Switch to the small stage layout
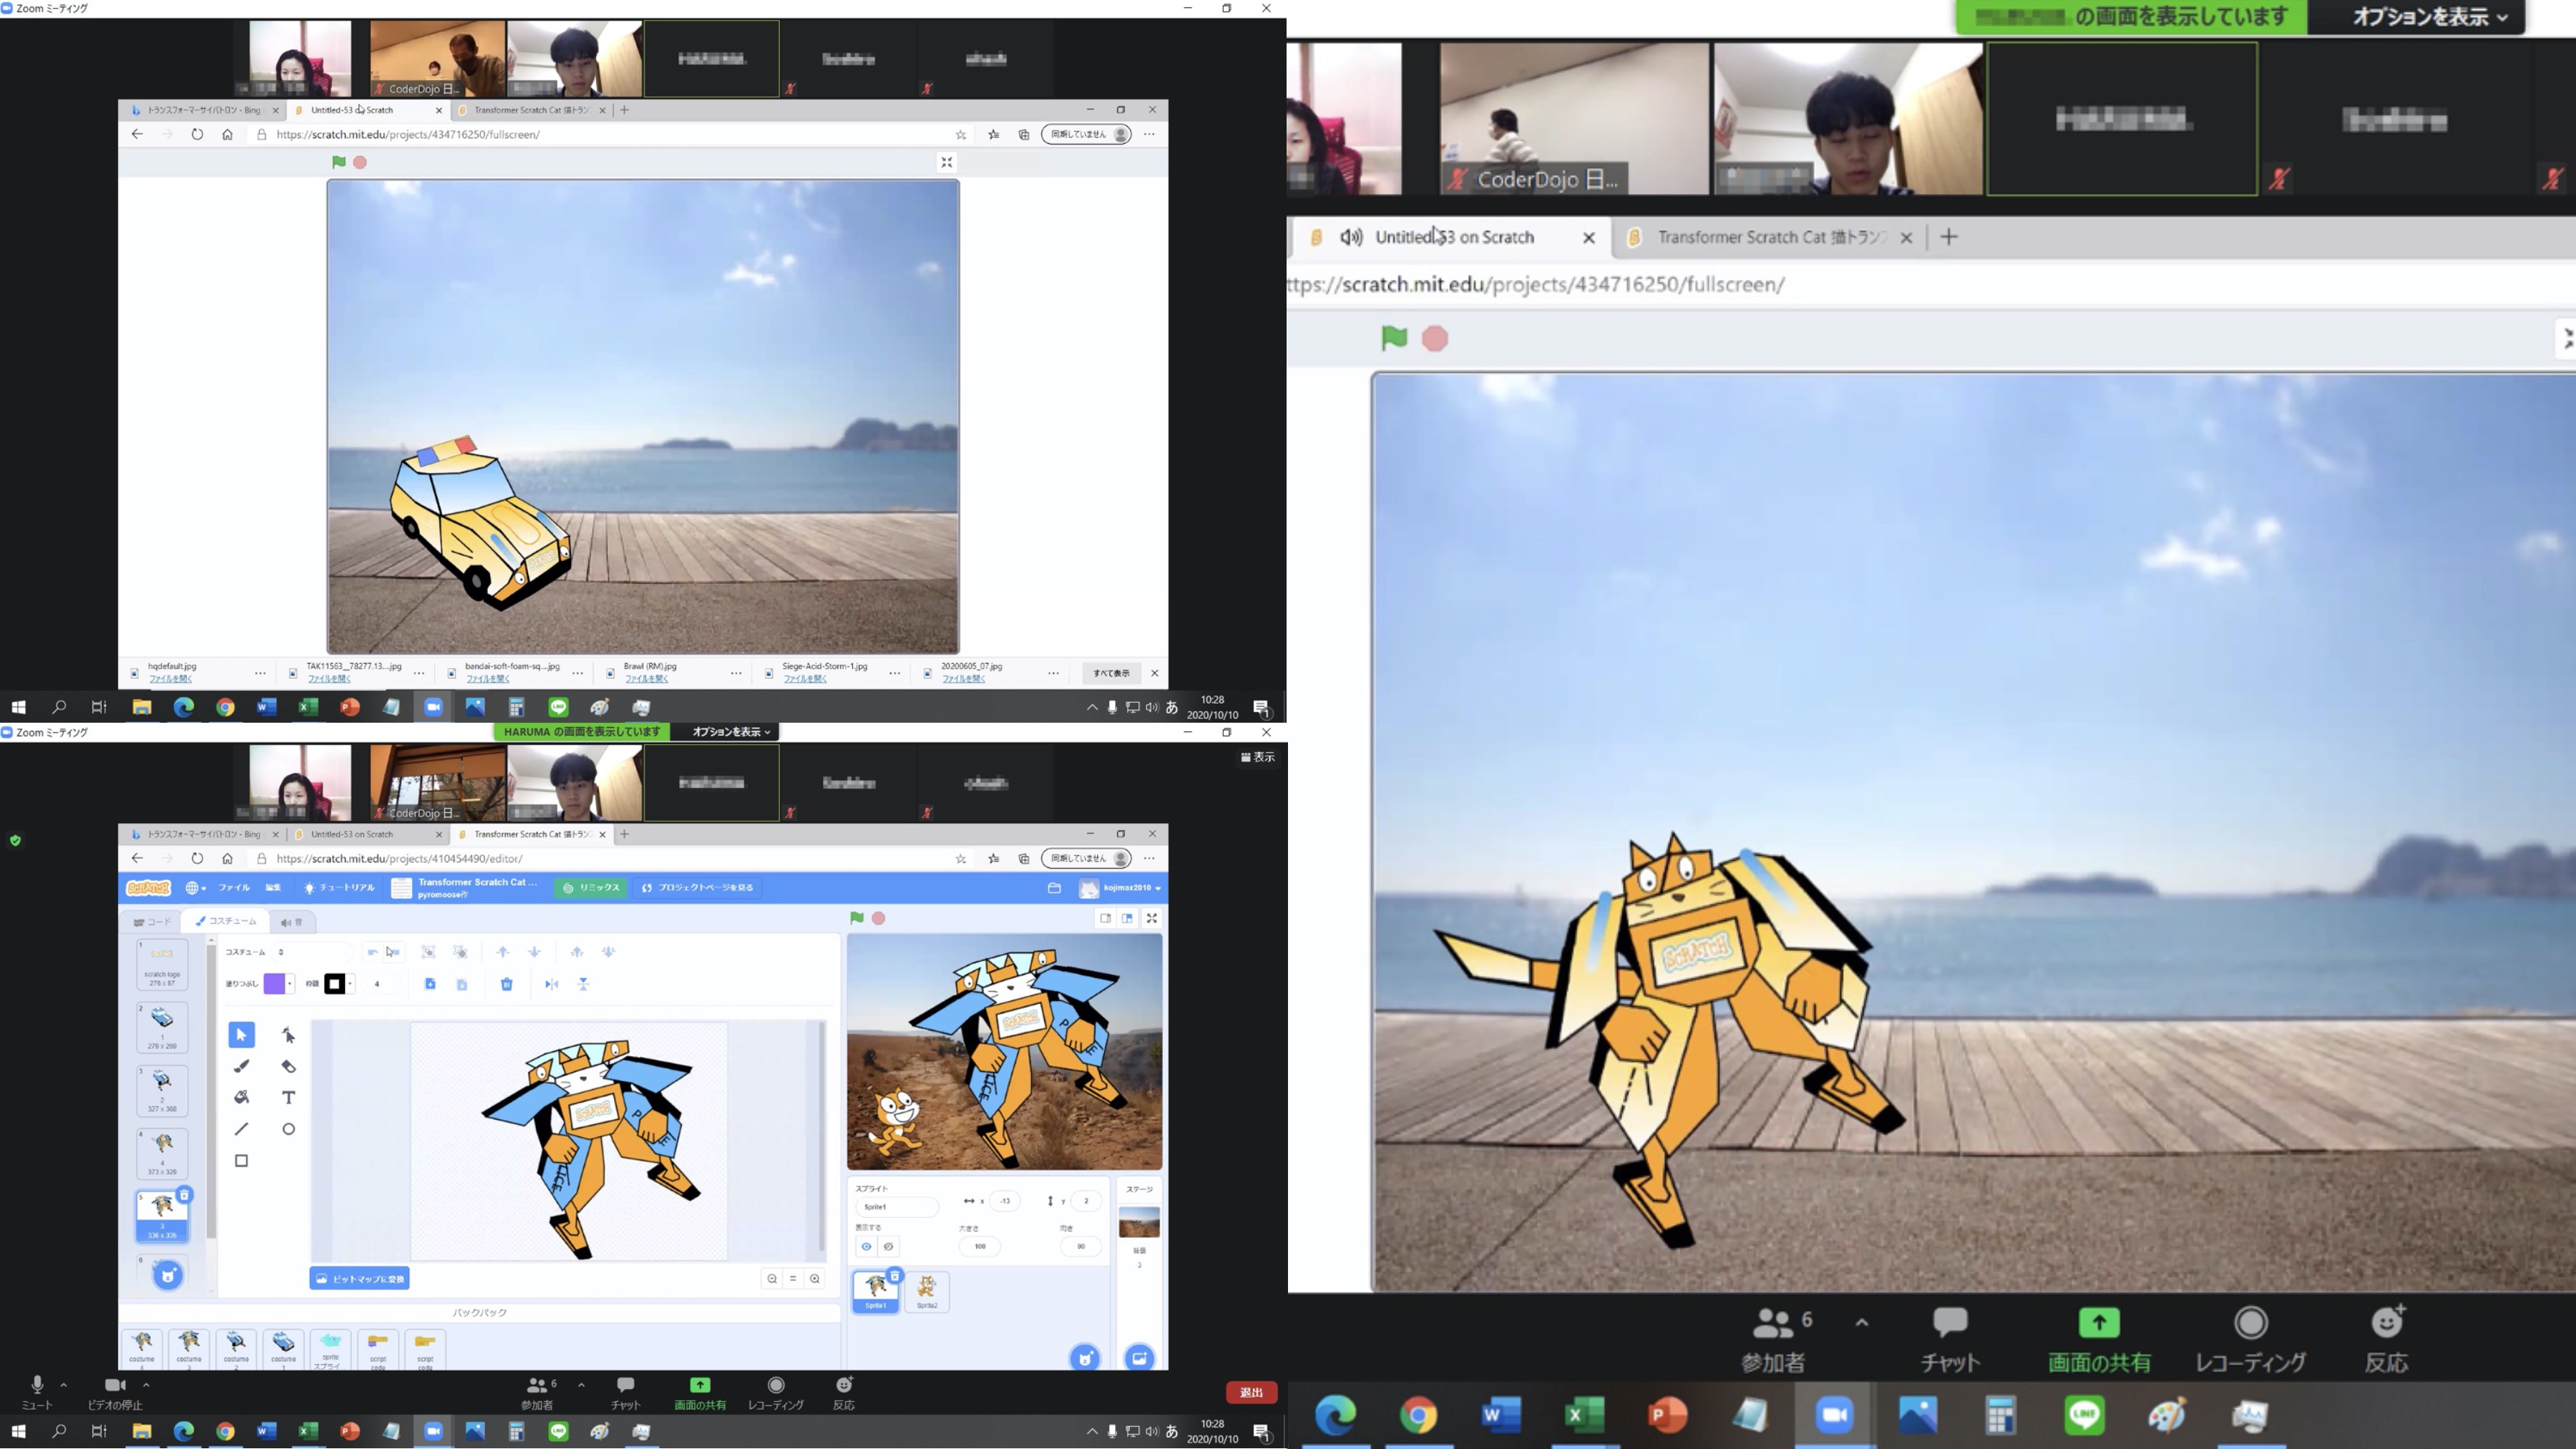Screen dimensions: 2576x1449 [1105, 918]
